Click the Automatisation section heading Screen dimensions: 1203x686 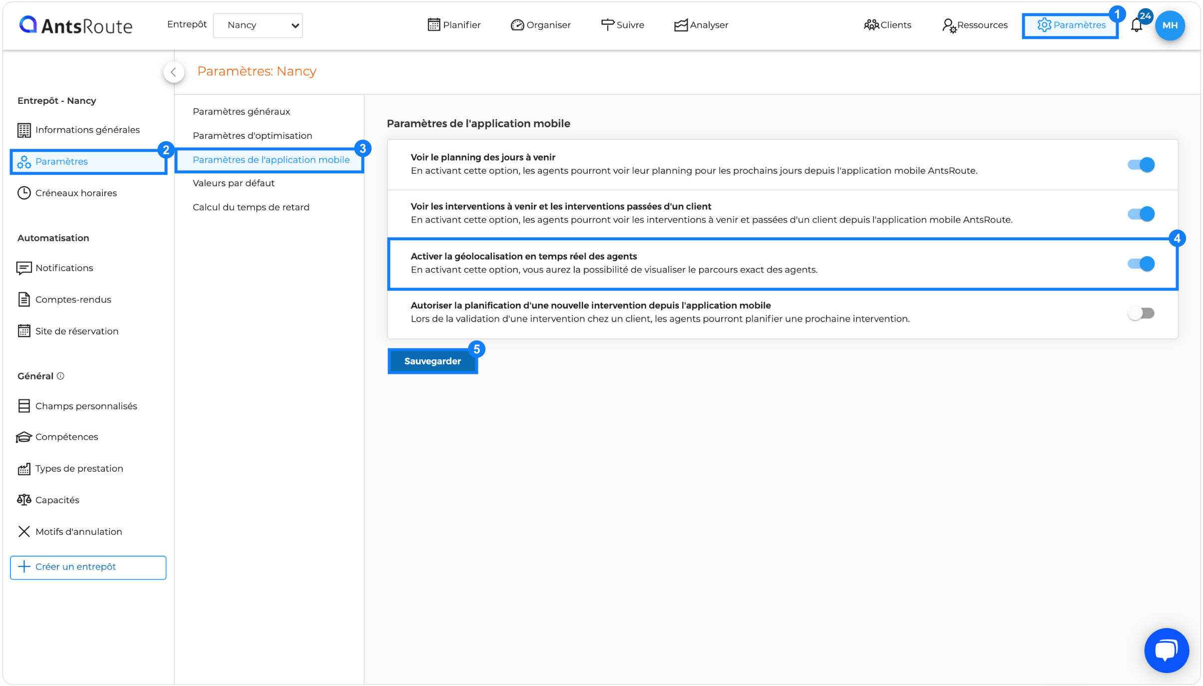[x=53, y=238]
